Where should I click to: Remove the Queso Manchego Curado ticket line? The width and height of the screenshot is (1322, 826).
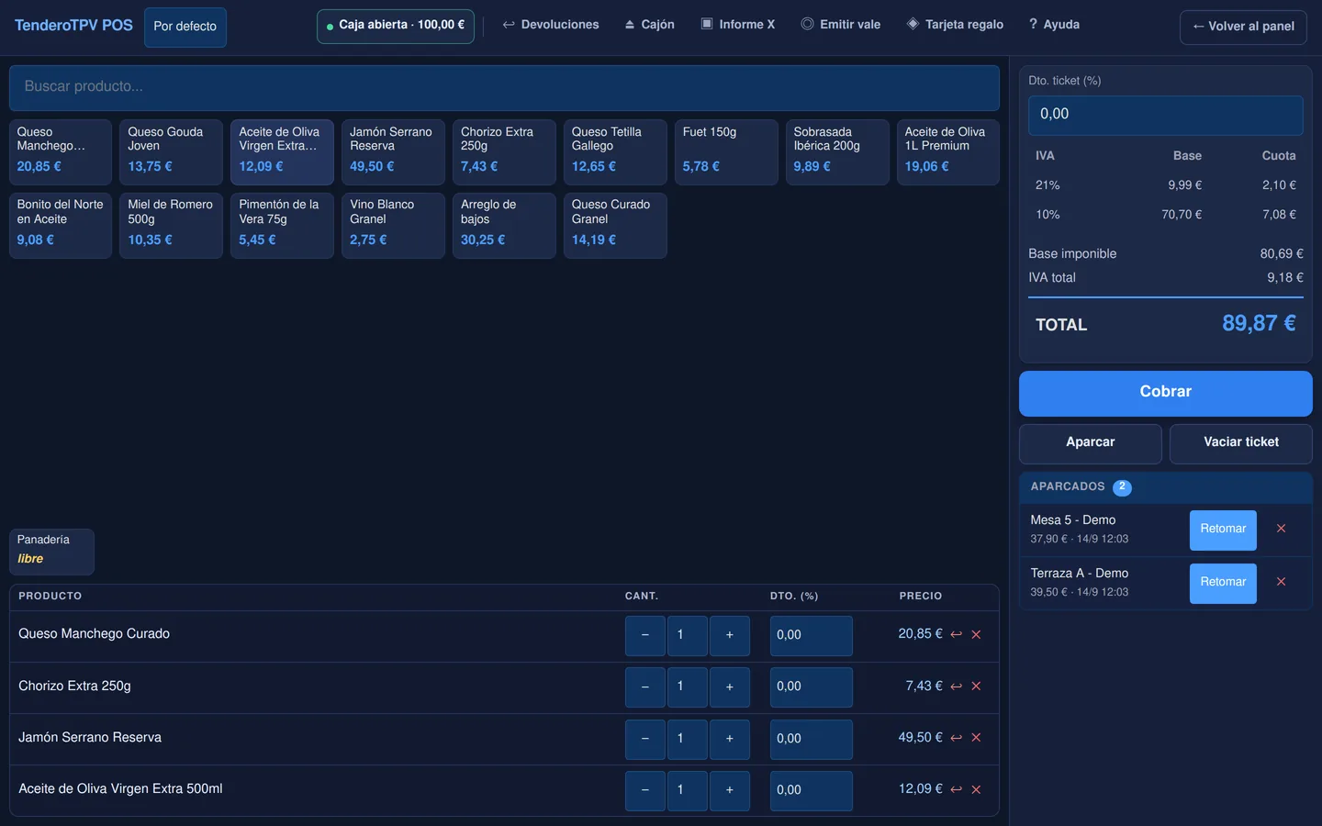tap(976, 634)
